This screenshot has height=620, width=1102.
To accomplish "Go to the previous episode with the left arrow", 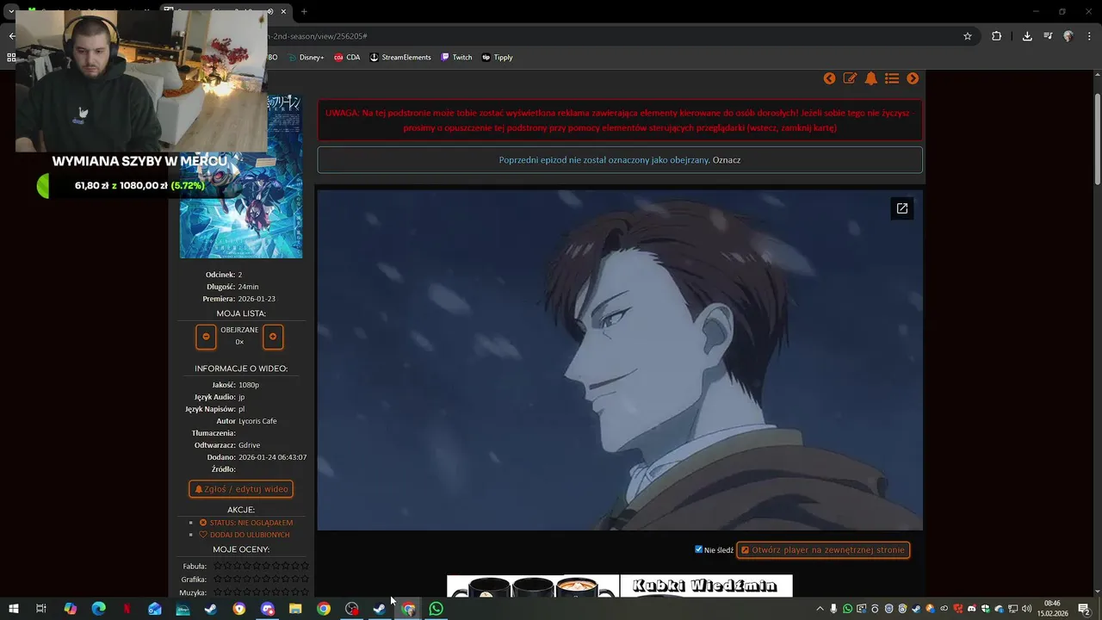I will click(829, 78).
